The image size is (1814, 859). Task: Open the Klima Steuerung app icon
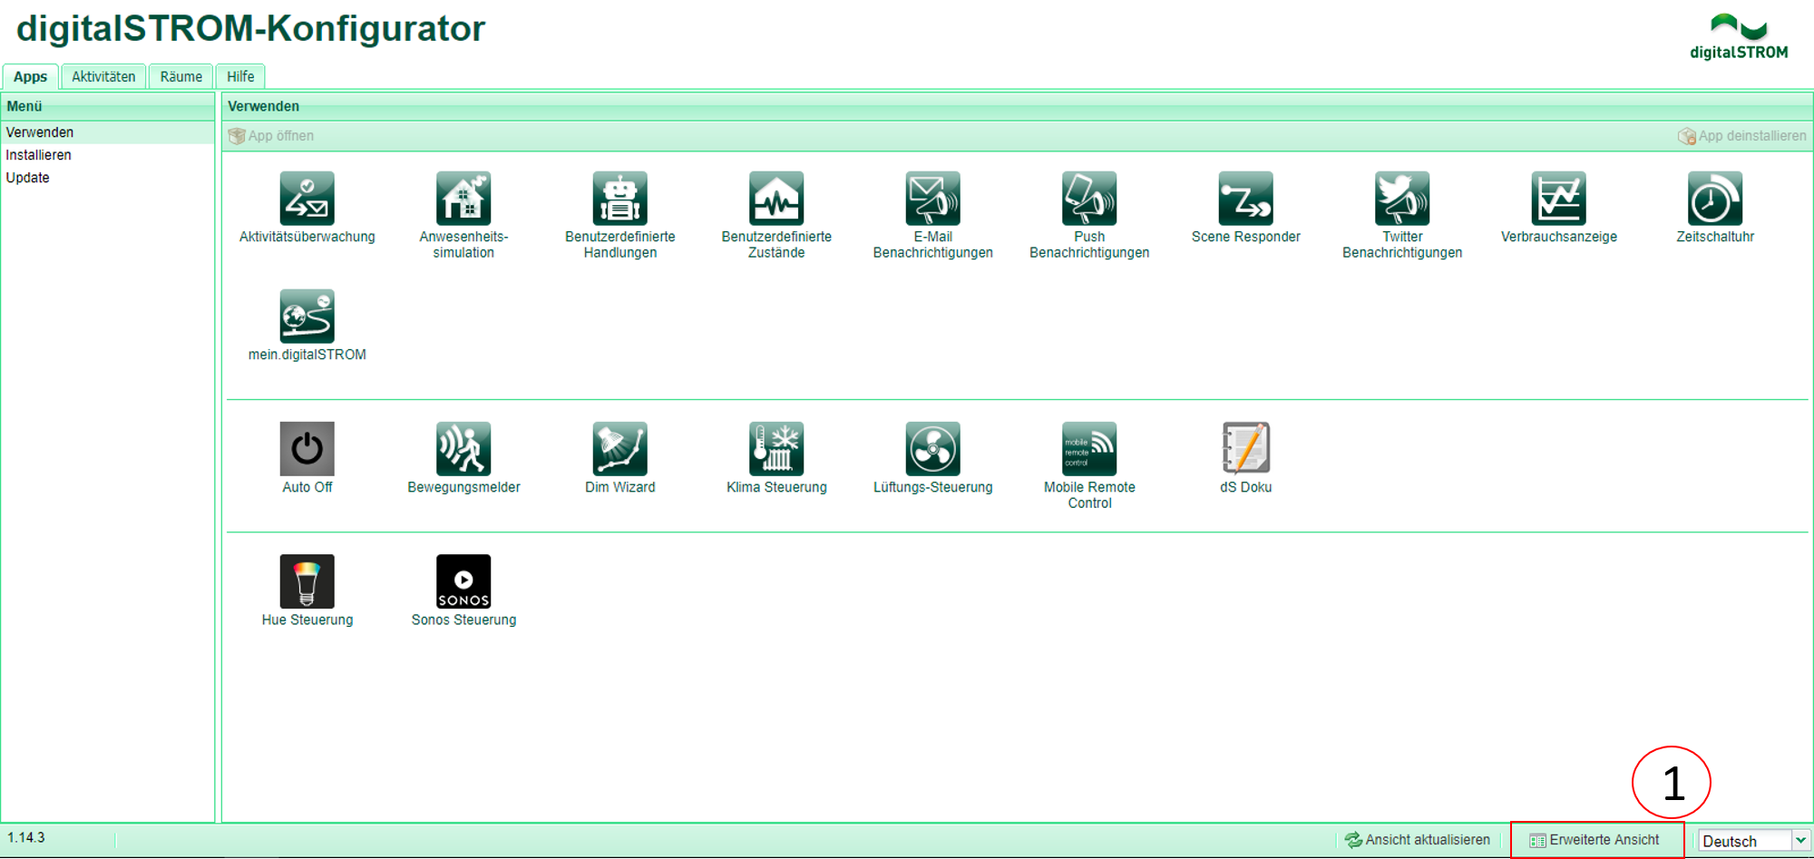tap(776, 448)
